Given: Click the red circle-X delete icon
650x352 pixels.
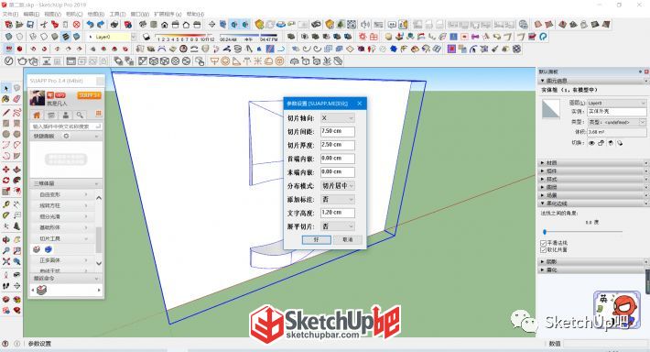Looking at the screenshot, I should 76,25.
